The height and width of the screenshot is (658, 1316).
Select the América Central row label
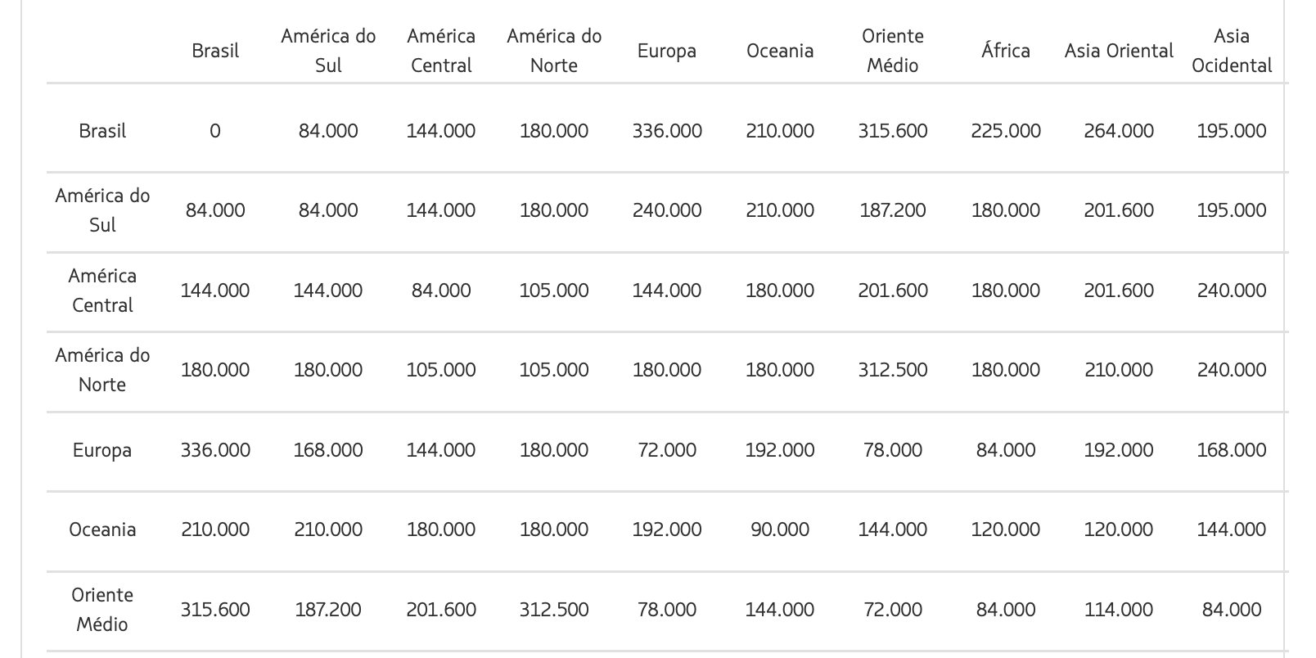coord(102,291)
